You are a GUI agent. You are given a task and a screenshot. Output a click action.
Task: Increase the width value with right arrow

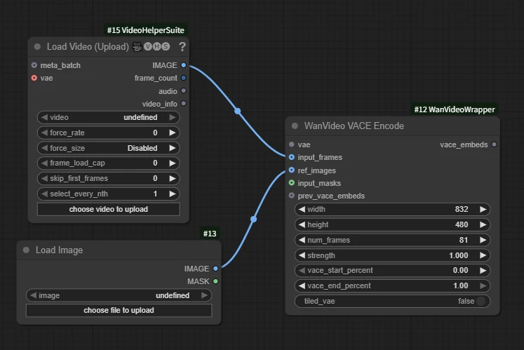(x=483, y=209)
